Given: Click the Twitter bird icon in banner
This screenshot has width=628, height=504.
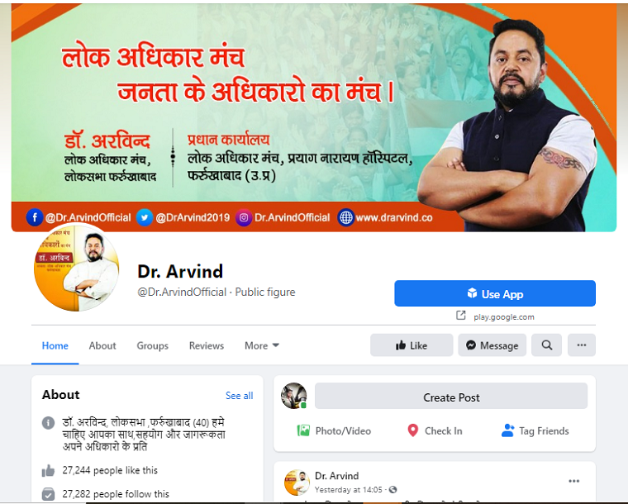Looking at the screenshot, I should [144, 218].
